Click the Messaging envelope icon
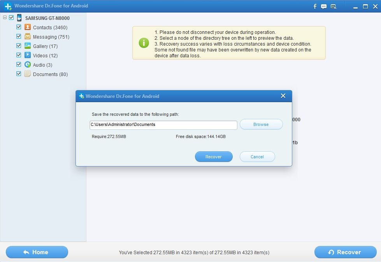 point(28,37)
